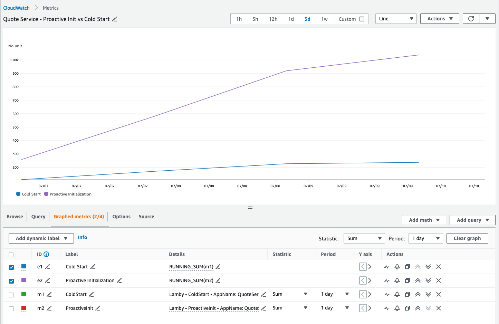Expand the Add dynamic label dropdown
The height and width of the screenshot is (324, 499).
click(41, 238)
